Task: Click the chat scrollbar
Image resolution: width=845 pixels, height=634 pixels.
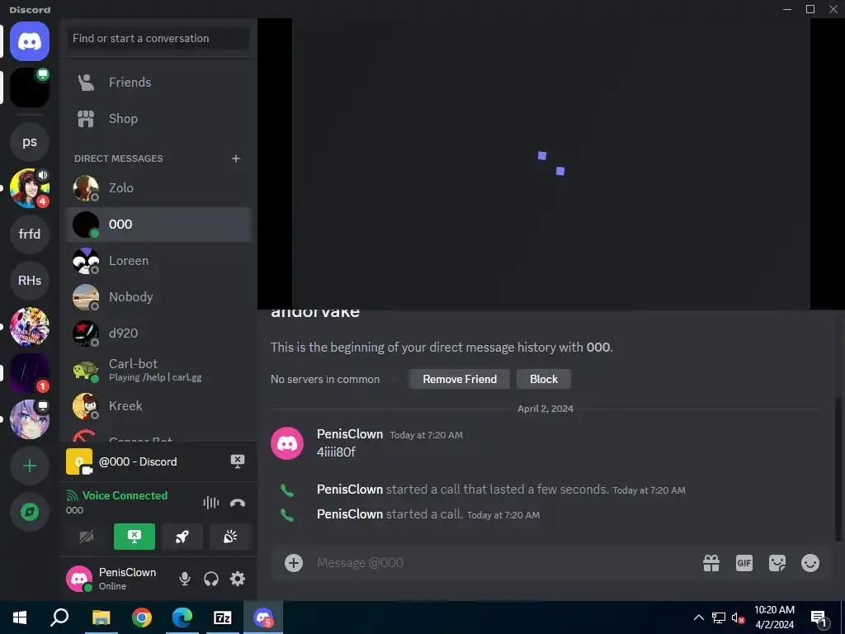Action: point(838,469)
